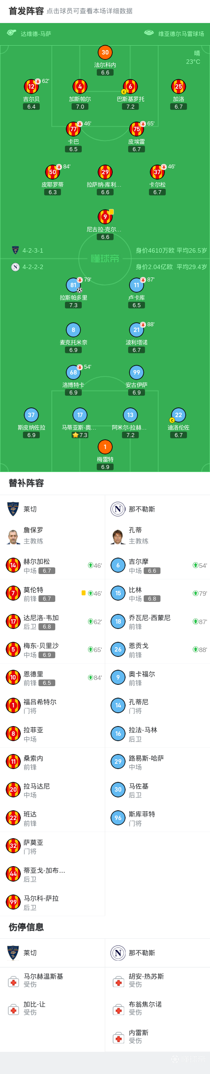
Task: Open substitute 比林 number 15 entry
Action: (x=157, y=593)
